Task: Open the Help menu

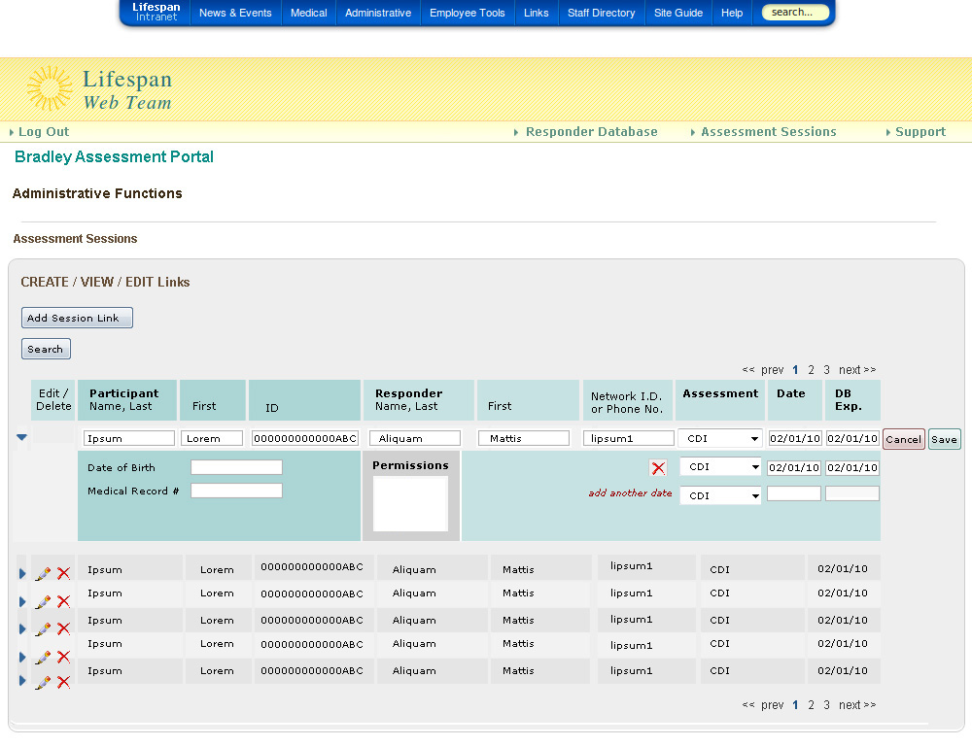Action: (x=732, y=13)
